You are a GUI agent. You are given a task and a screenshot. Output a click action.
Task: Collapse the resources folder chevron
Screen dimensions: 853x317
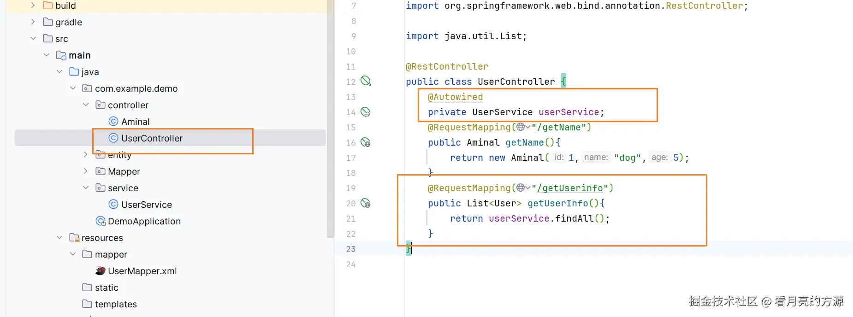pos(59,237)
